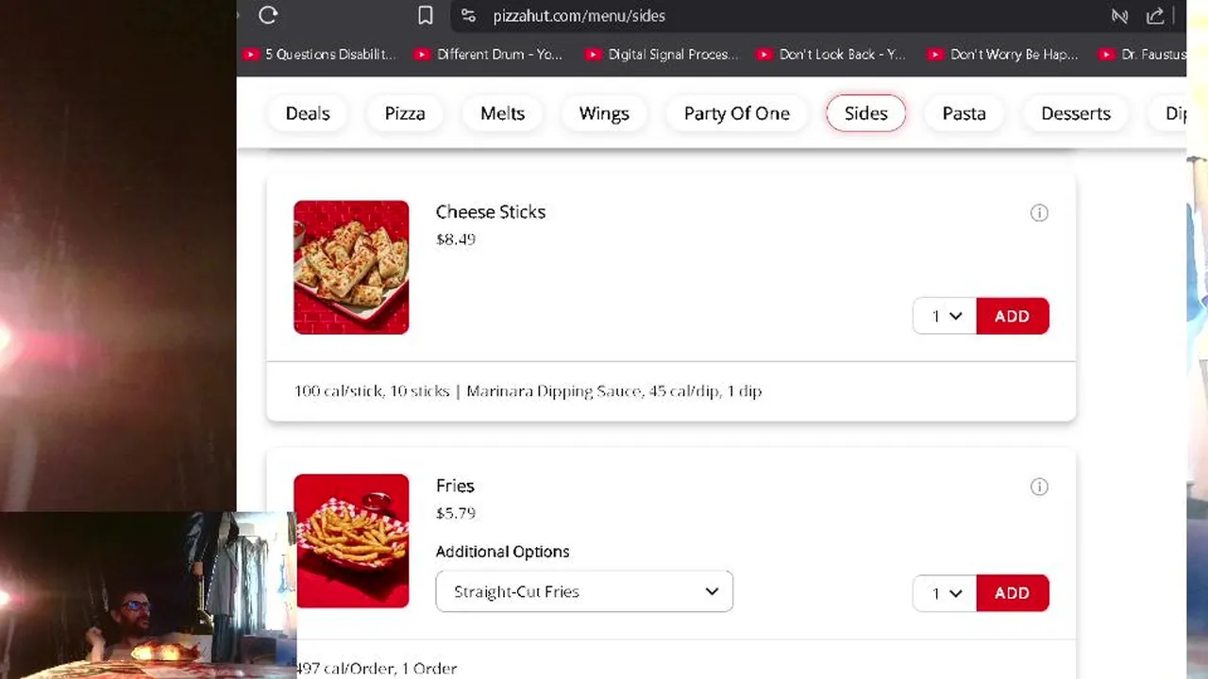Click the Fries item title
Image resolution: width=1208 pixels, height=679 pixels.
point(455,486)
